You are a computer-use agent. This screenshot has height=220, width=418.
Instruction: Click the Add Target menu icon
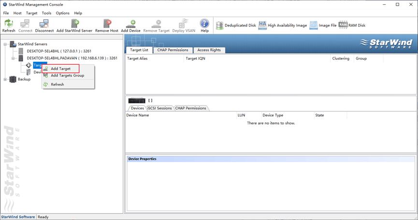pyautogui.click(x=45, y=69)
